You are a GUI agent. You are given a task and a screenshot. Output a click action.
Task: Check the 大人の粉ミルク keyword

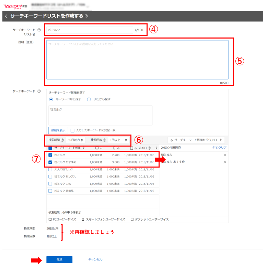click(50, 169)
